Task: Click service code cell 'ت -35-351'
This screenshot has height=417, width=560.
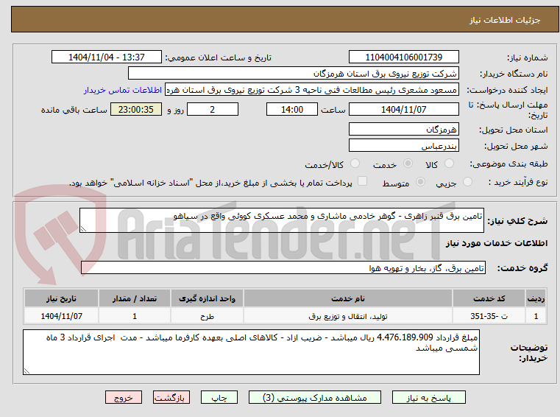Action: coord(489,316)
